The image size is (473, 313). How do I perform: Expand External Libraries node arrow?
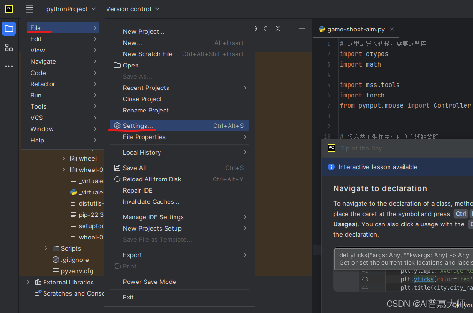point(28,282)
